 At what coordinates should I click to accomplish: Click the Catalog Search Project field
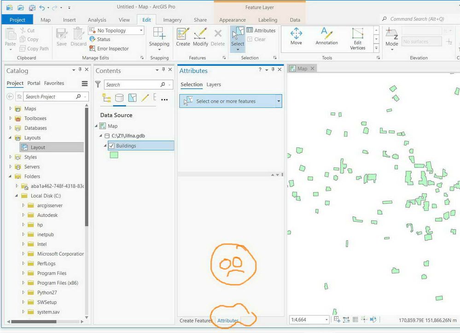coord(49,96)
